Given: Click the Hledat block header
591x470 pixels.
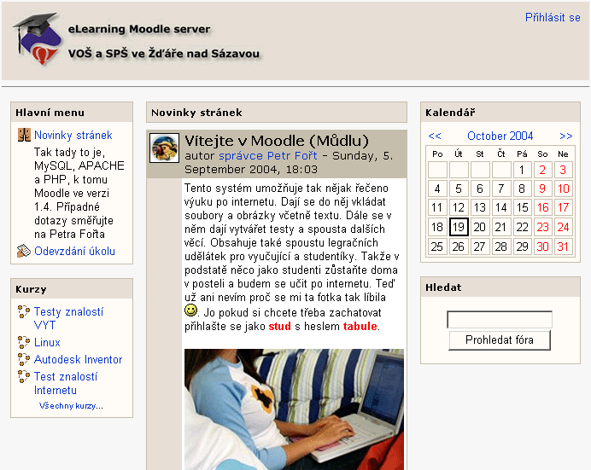Looking at the screenshot, I should point(500,287).
